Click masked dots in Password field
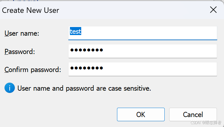Screen dimensions: 224x127 [87, 50]
